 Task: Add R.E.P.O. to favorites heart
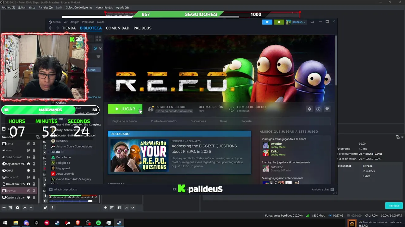click(x=327, y=109)
